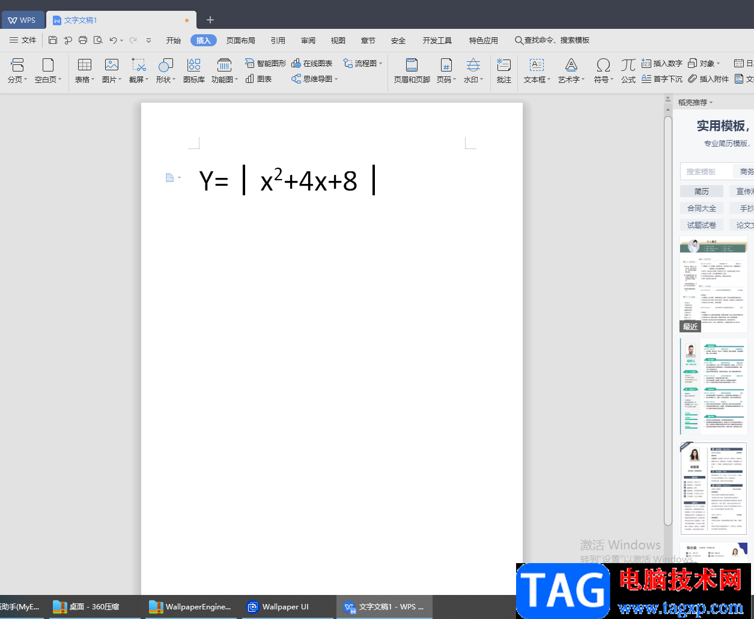754x619 pixels.
Task: Insert a blank page (空白页) icon
Action: pyautogui.click(x=48, y=64)
